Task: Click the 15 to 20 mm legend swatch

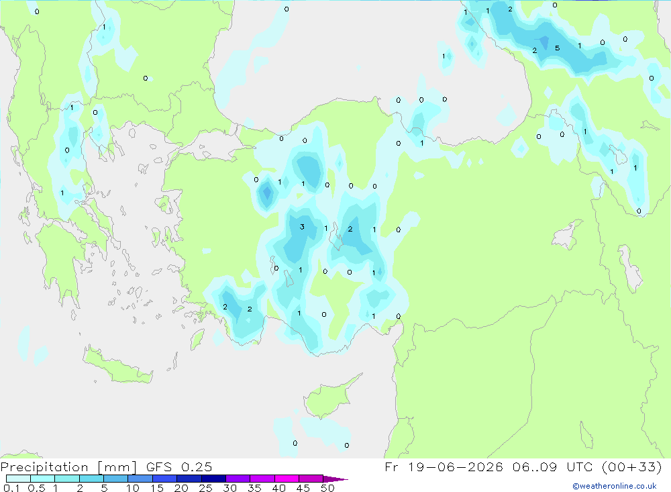Action: [x=165, y=479]
